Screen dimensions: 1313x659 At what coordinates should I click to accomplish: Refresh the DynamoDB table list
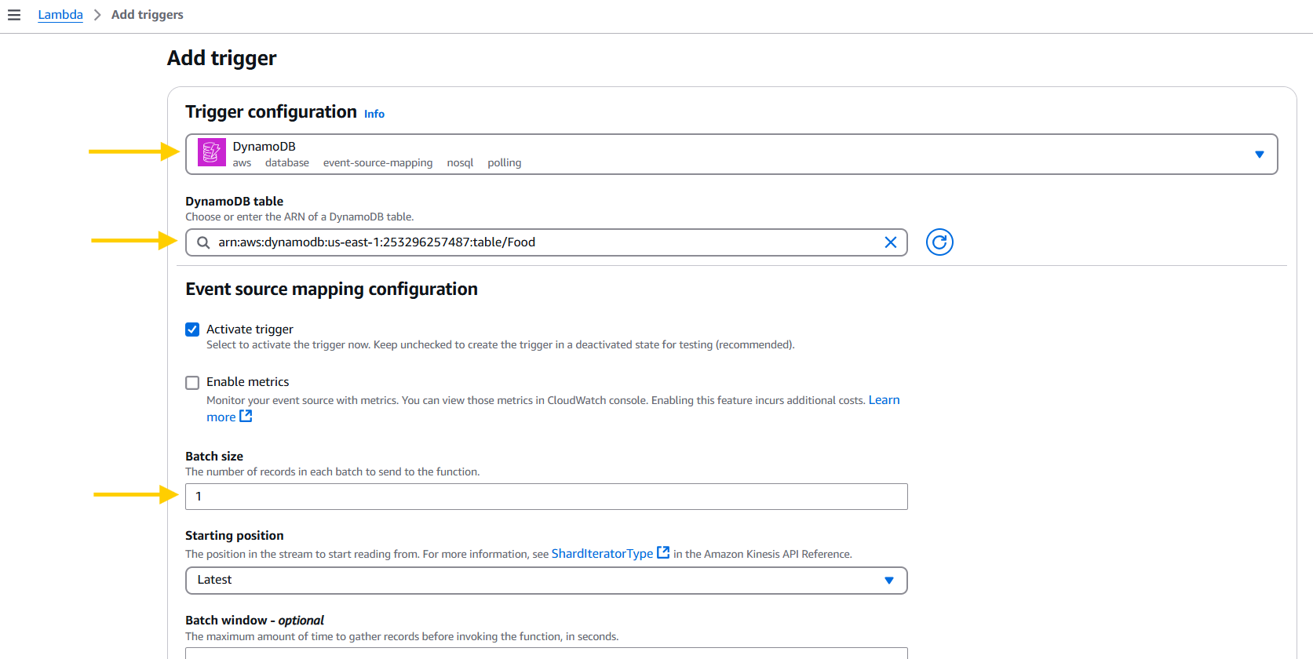[939, 242]
